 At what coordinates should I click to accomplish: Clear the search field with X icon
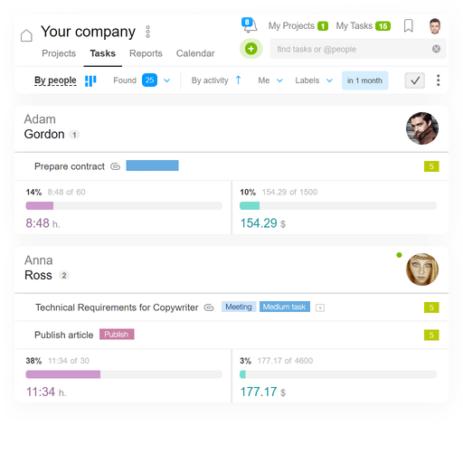pyautogui.click(x=436, y=49)
